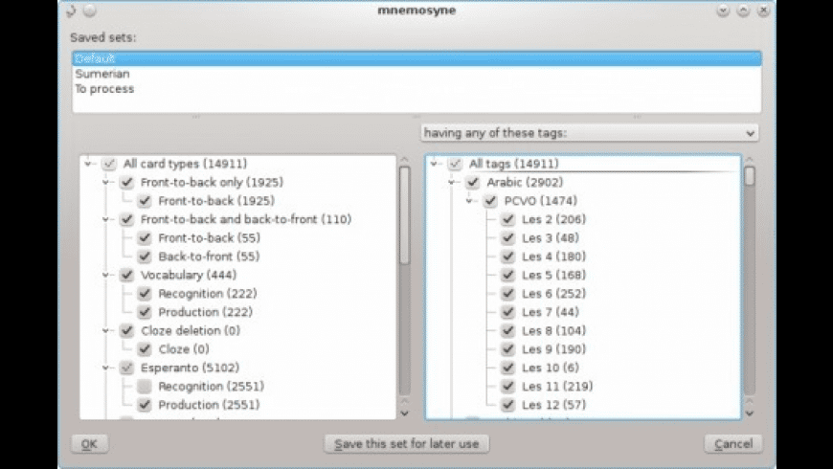This screenshot has width=833, height=469.
Task: Click Save this set for later use
Action: click(406, 444)
